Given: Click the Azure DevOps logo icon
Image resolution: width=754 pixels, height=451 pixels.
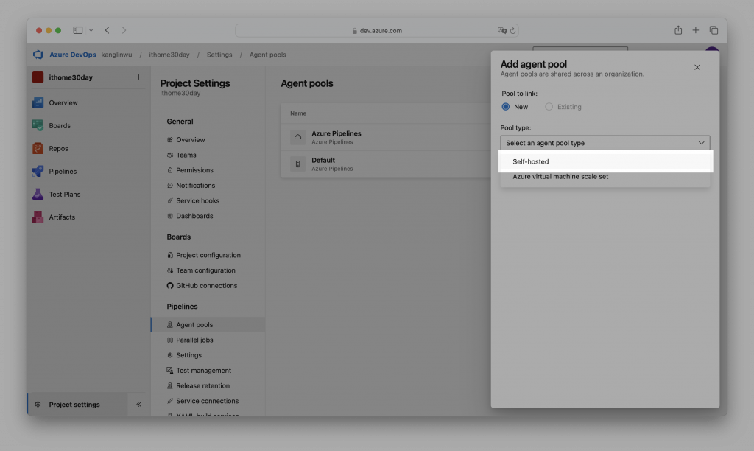Looking at the screenshot, I should coord(38,55).
